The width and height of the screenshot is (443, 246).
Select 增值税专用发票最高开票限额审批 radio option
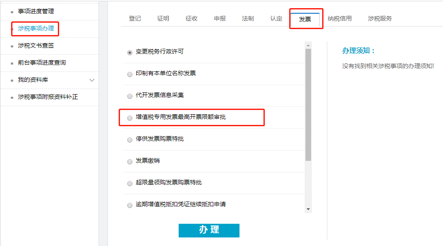[x=130, y=118]
